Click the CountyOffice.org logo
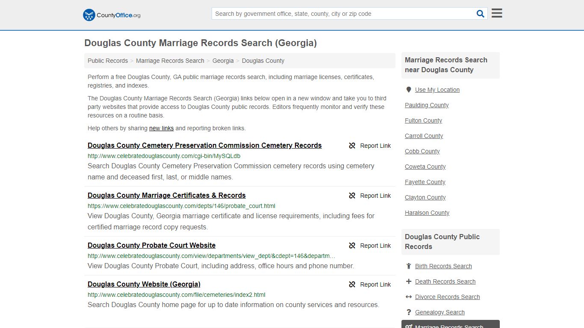This screenshot has height=328, width=584. [112, 15]
